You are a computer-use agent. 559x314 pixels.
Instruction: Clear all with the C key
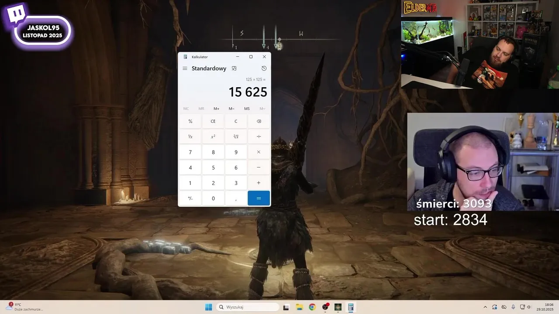coord(236,121)
